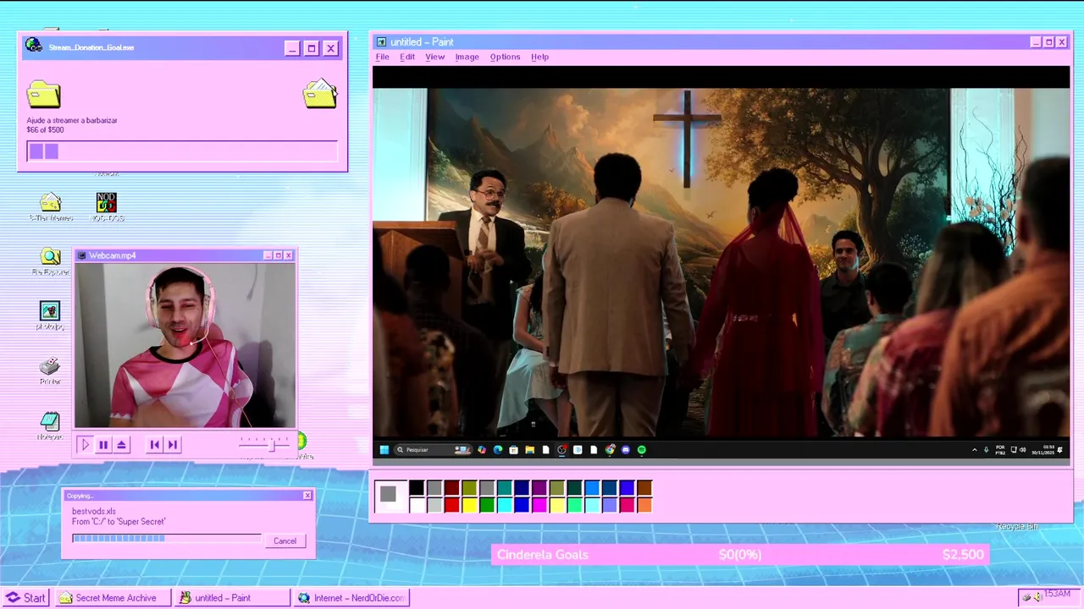Image resolution: width=1084 pixels, height=609 pixels.
Task: Select the magenta palette swatch
Action: [x=539, y=505]
